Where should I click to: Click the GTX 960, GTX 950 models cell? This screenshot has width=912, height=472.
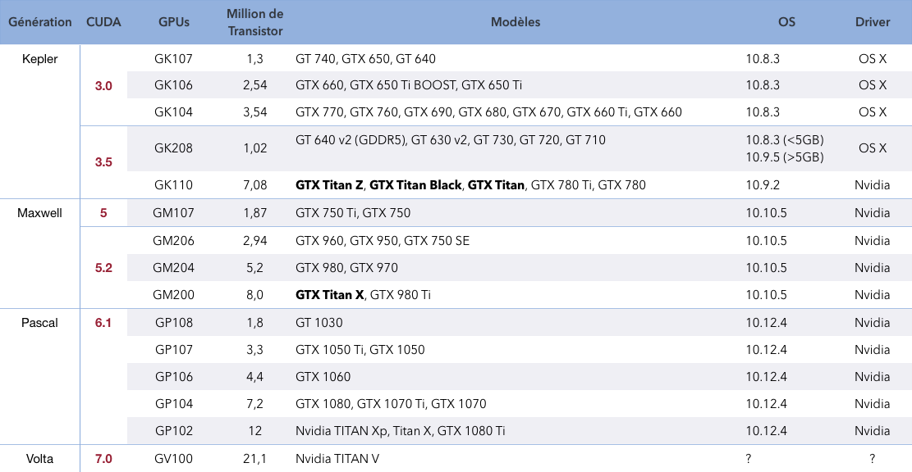383,240
